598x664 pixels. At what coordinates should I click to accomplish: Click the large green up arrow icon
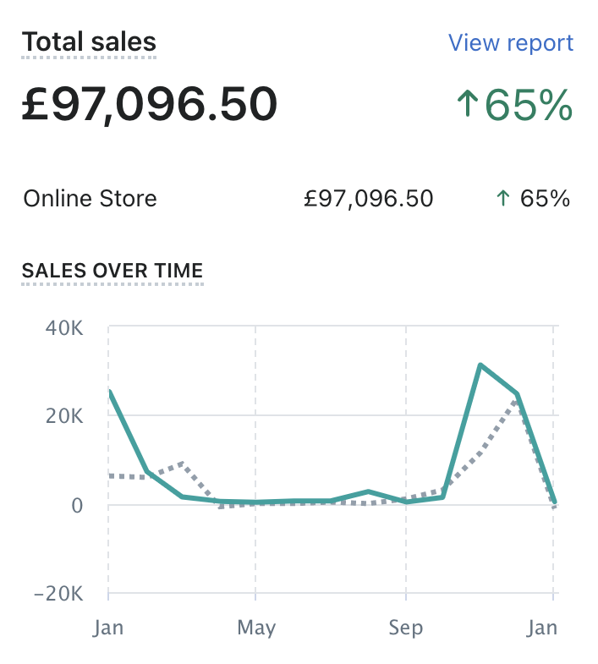coord(467,106)
